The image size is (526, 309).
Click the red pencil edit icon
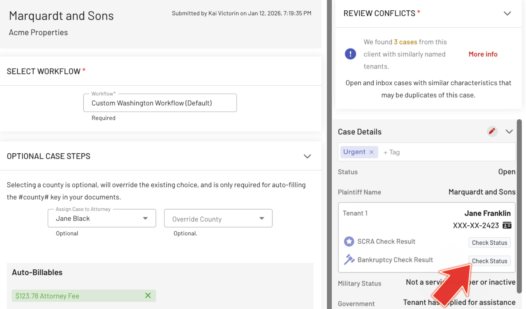(492, 131)
